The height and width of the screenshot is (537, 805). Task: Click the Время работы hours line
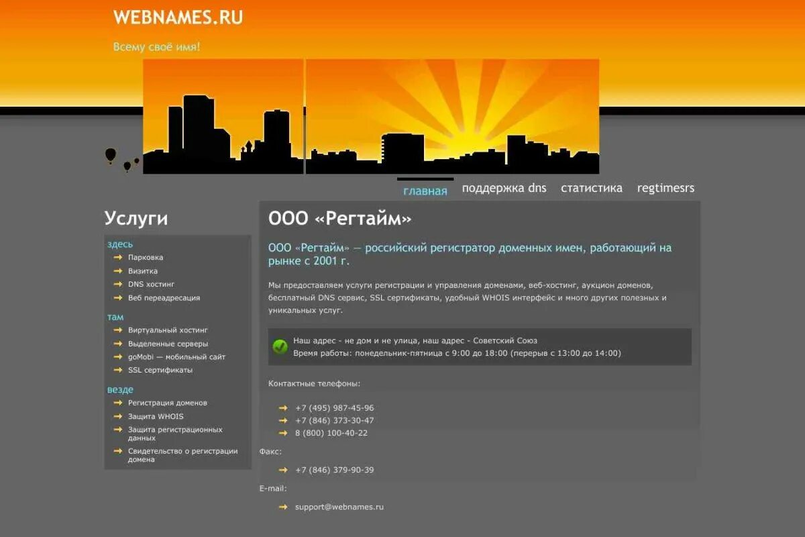[x=457, y=353]
